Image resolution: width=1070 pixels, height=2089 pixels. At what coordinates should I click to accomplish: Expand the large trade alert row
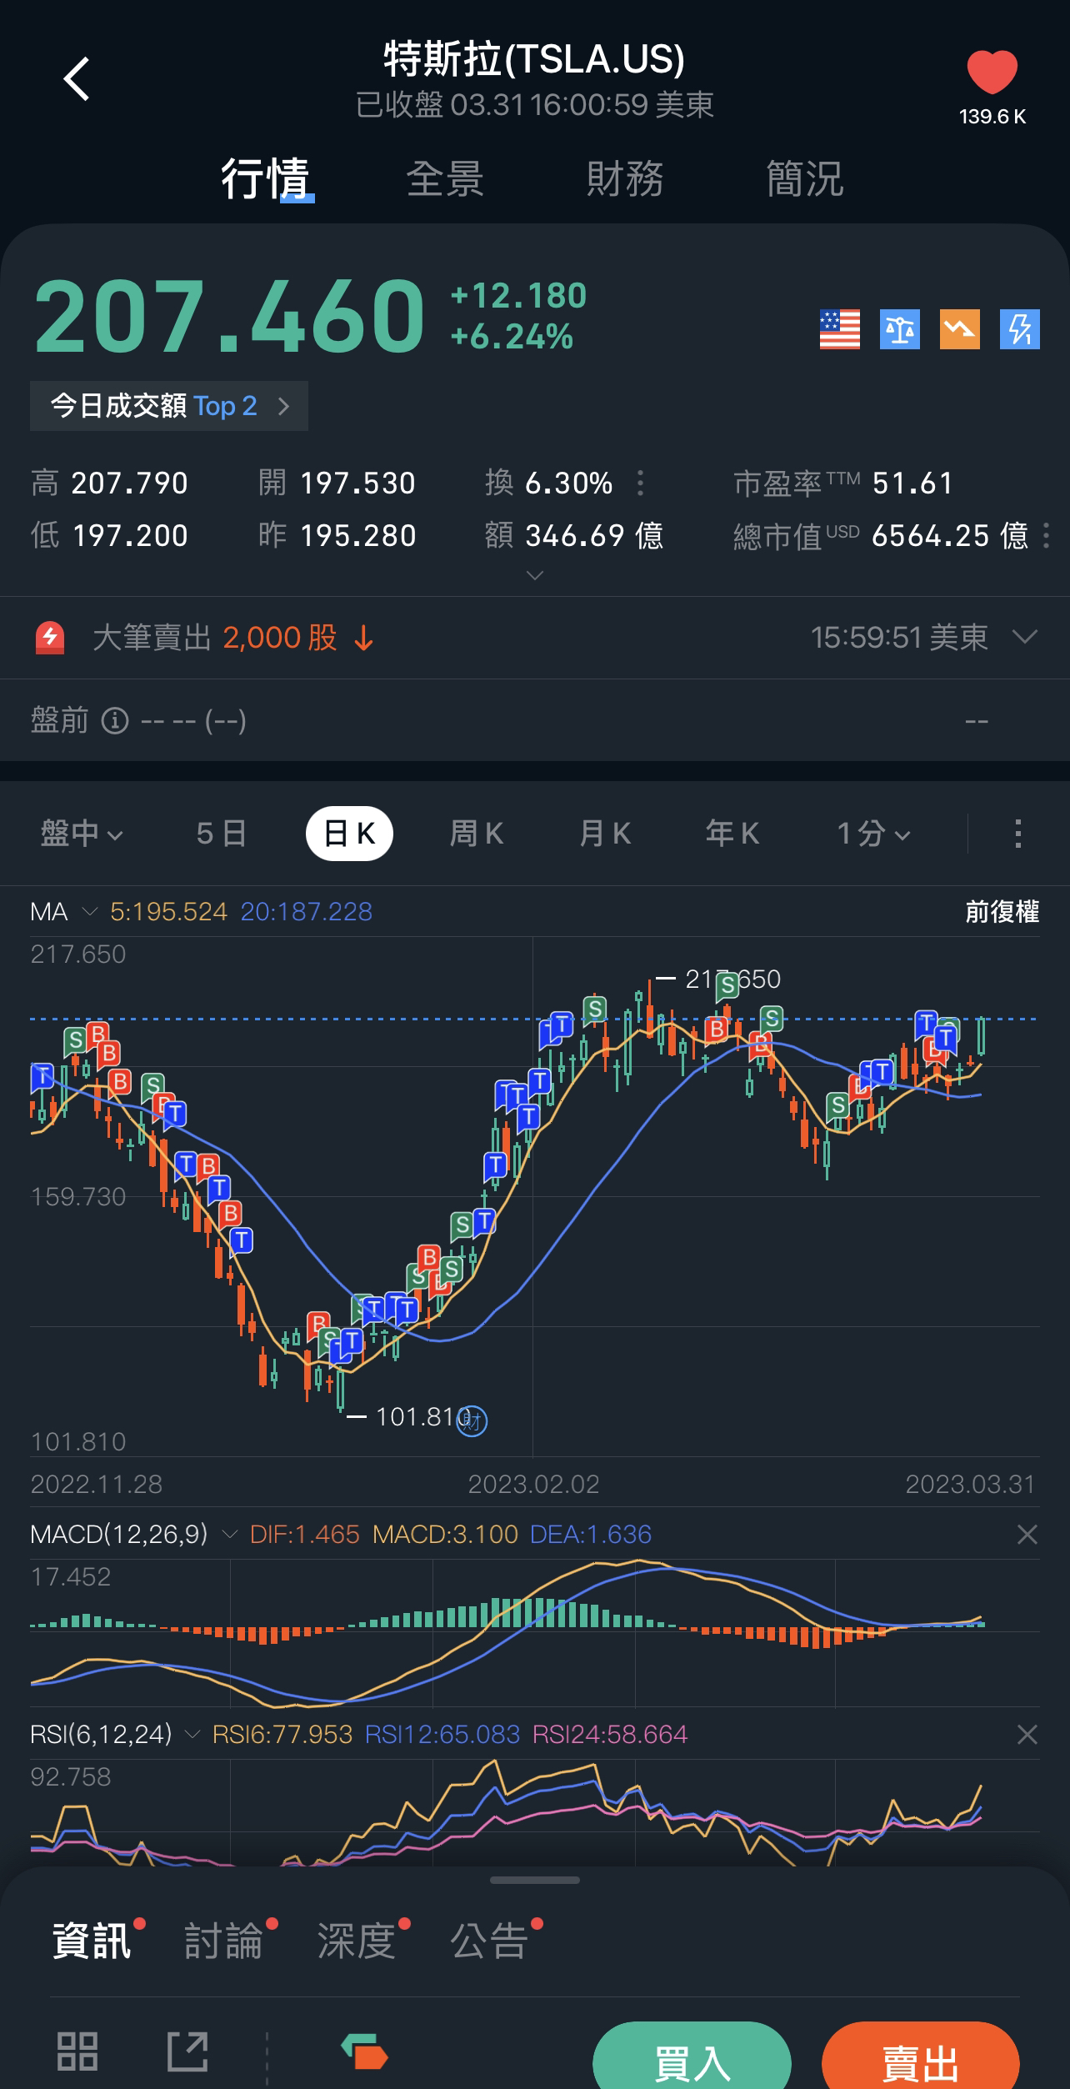coord(1024,638)
